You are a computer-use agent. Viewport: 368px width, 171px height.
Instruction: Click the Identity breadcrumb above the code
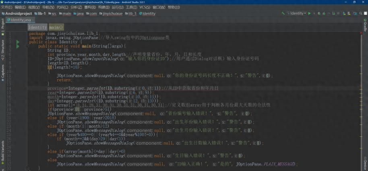pos(37,27)
